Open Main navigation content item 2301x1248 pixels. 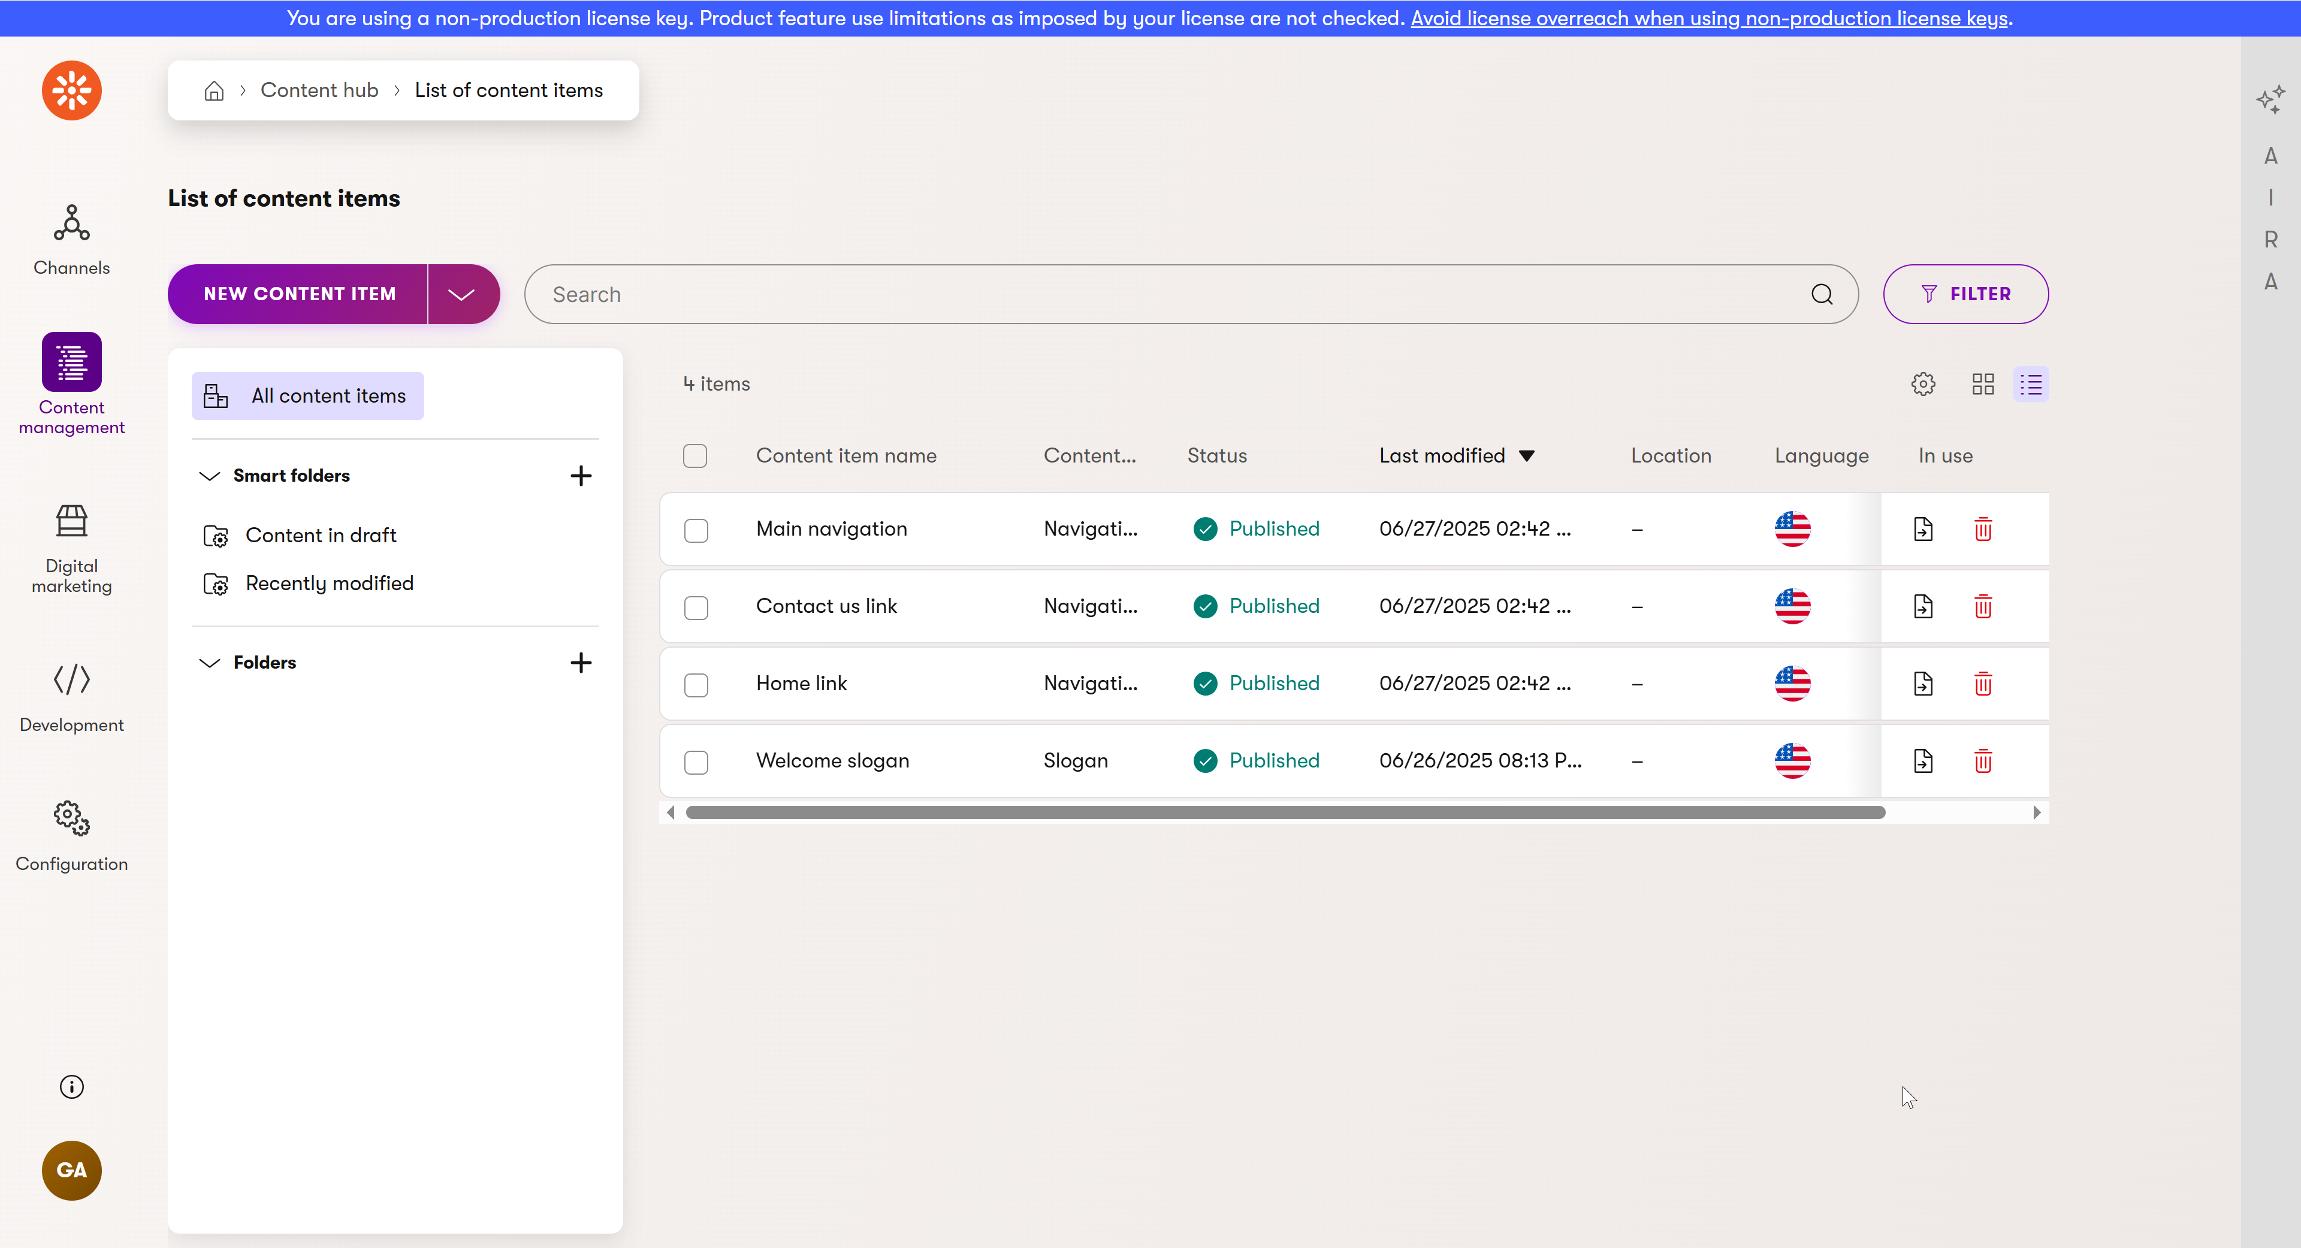(x=831, y=529)
